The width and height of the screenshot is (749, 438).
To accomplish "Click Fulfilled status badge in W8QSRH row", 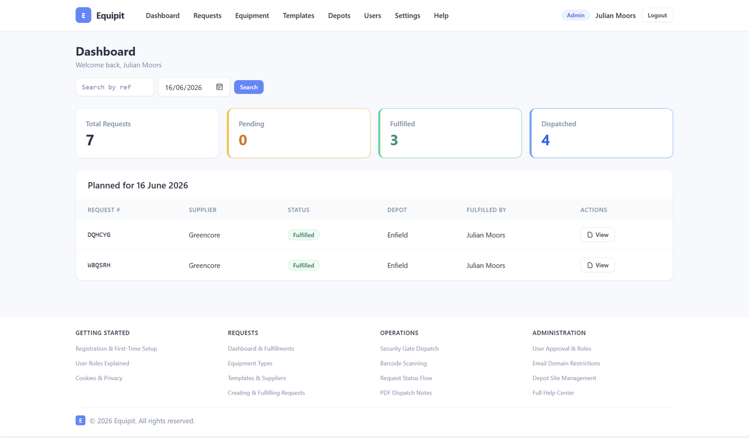I will [303, 265].
